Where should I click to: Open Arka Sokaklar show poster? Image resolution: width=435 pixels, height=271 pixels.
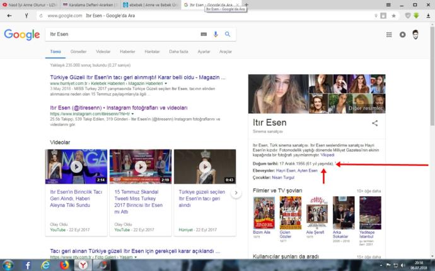click(344, 213)
